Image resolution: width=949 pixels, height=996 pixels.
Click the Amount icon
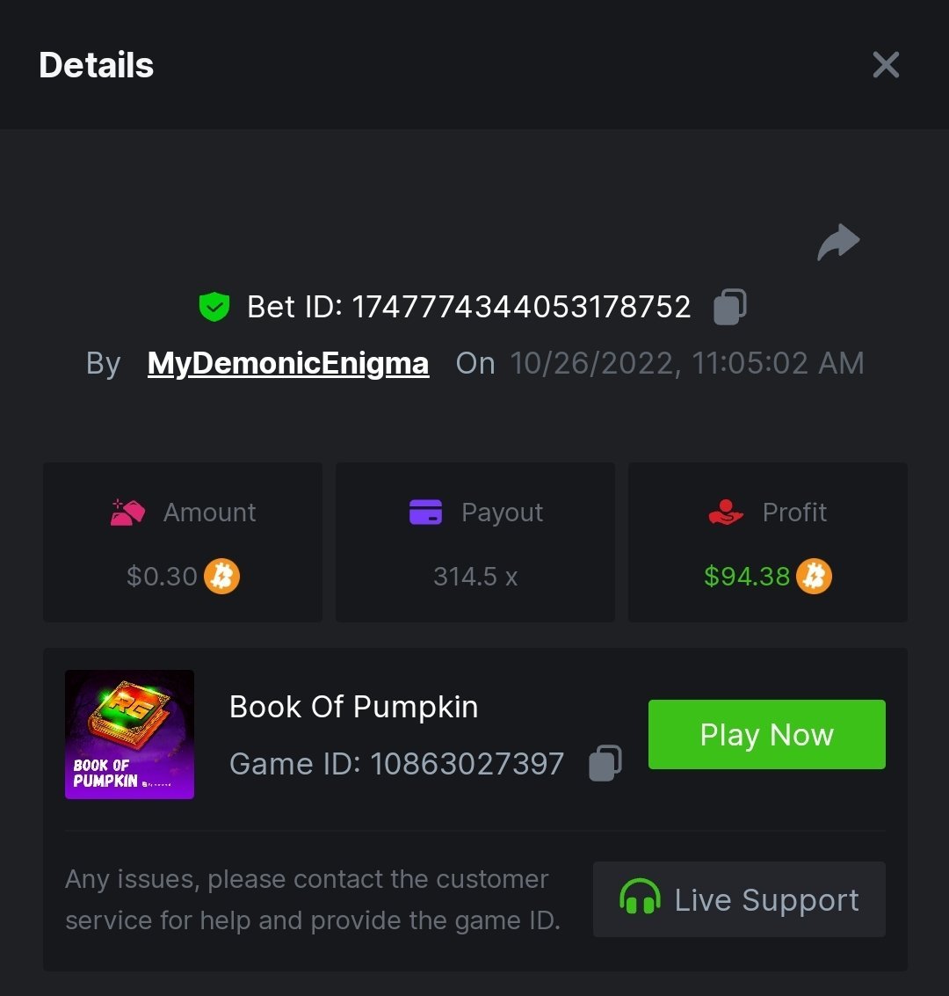pyautogui.click(x=127, y=512)
